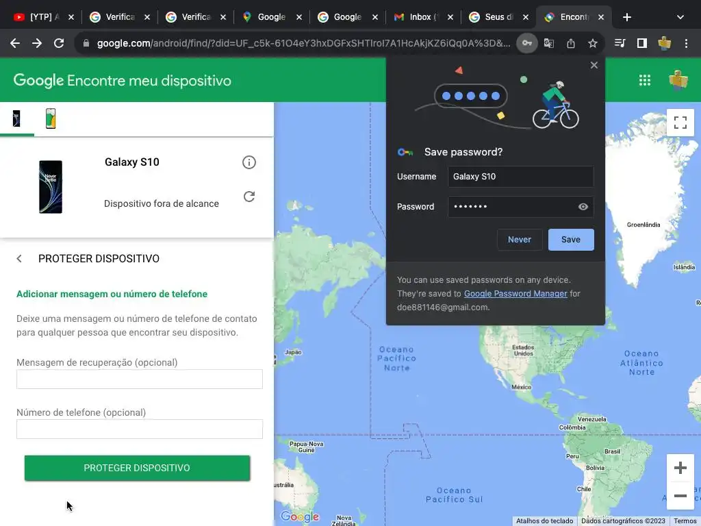Open Chrome profile avatar in toolbar
The width and height of the screenshot is (701, 526).
tap(664, 43)
